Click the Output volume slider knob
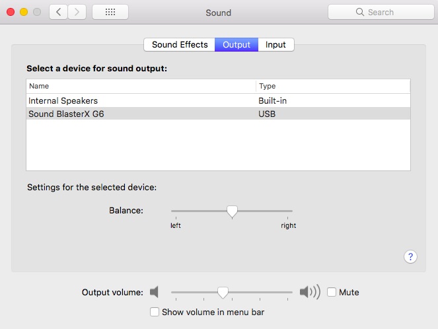Screen dimensions: 438x329 tap(223, 292)
